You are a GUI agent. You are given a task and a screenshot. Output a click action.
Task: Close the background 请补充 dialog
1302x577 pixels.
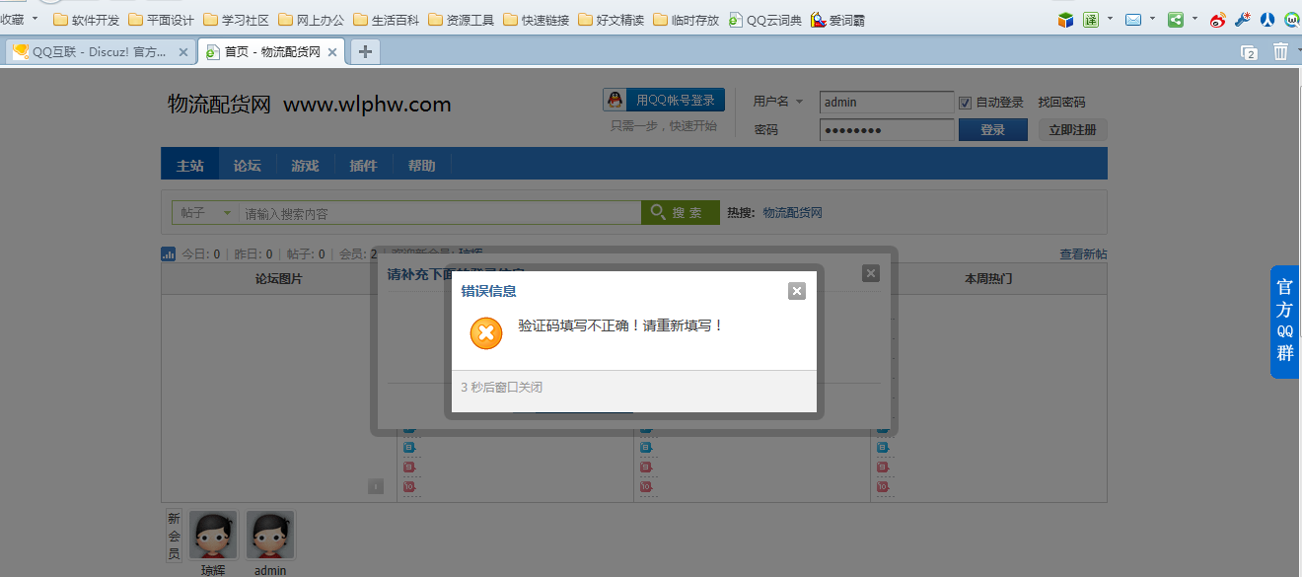(870, 273)
